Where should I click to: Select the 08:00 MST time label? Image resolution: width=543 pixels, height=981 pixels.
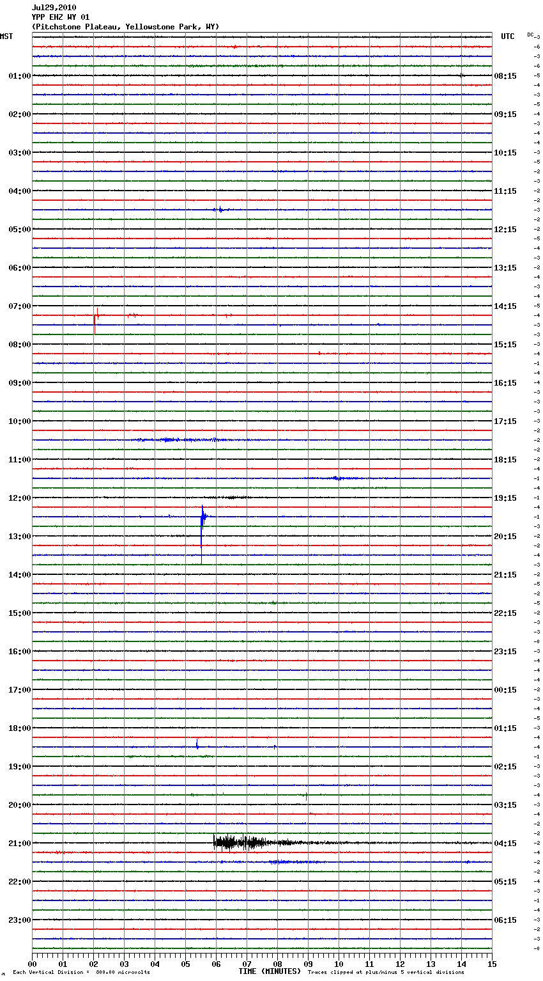point(20,345)
